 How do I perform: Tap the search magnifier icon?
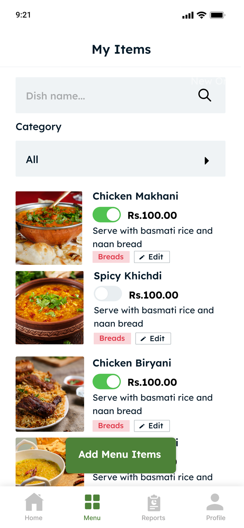coord(204,95)
